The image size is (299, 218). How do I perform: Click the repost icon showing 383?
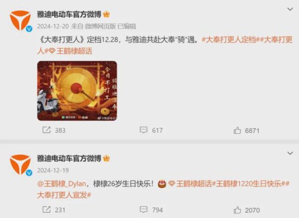coord(46,130)
